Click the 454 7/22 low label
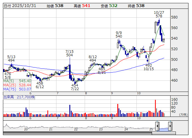 pyautogui.click(x=75, y=87)
